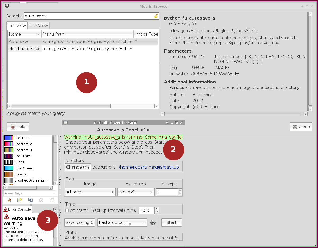
Task: Open the 'All open' image dropdown
Action: (x=90, y=192)
